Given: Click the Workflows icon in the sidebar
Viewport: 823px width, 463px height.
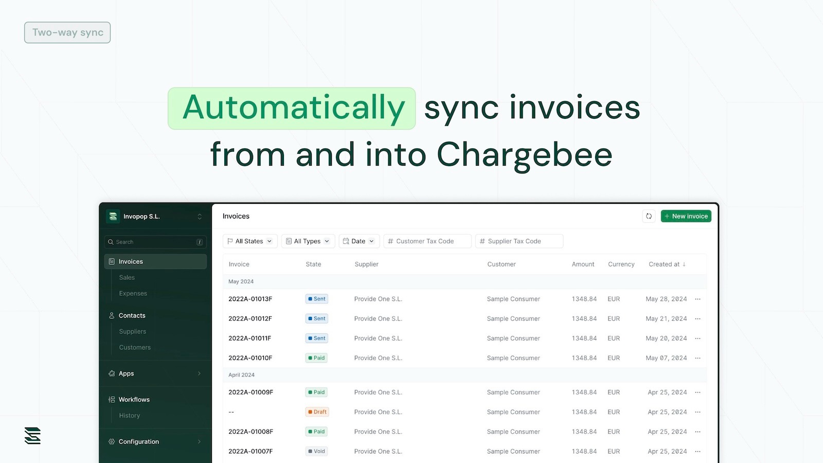Looking at the screenshot, I should coord(112,400).
